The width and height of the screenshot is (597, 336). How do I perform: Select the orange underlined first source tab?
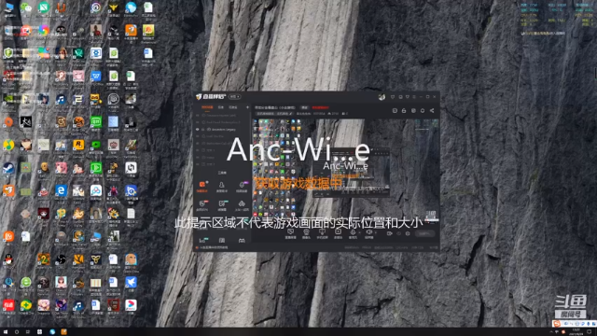point(207,107)
